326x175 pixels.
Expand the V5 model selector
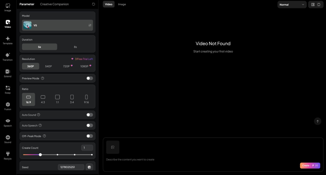coord(57,25)
